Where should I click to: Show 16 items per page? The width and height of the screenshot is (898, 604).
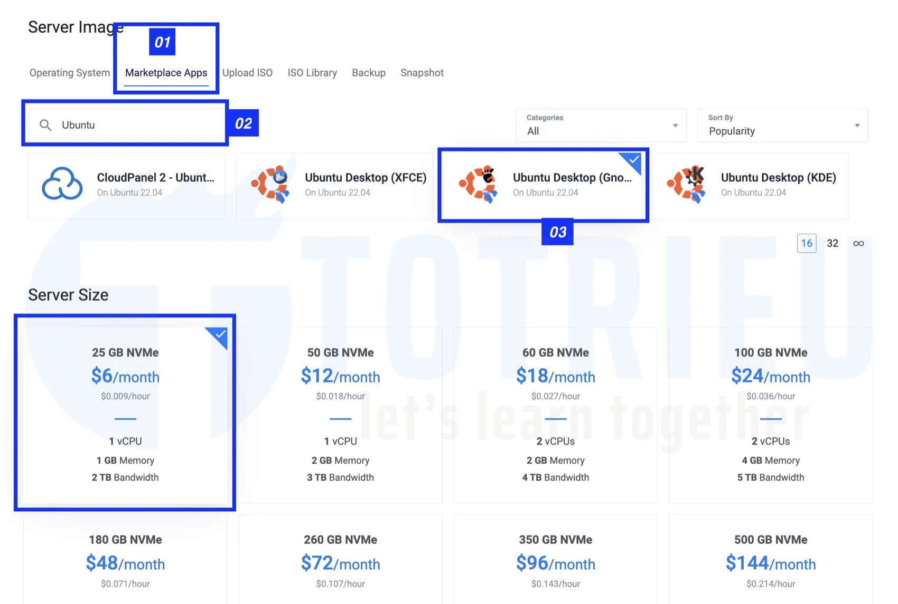(x=807, y=243)
